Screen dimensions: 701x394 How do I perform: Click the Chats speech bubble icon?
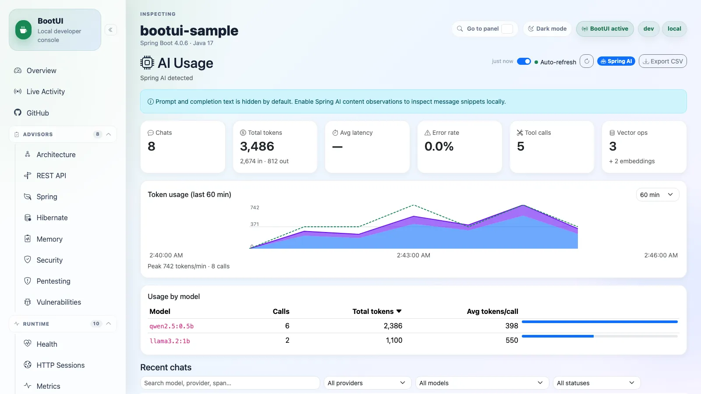151,133
